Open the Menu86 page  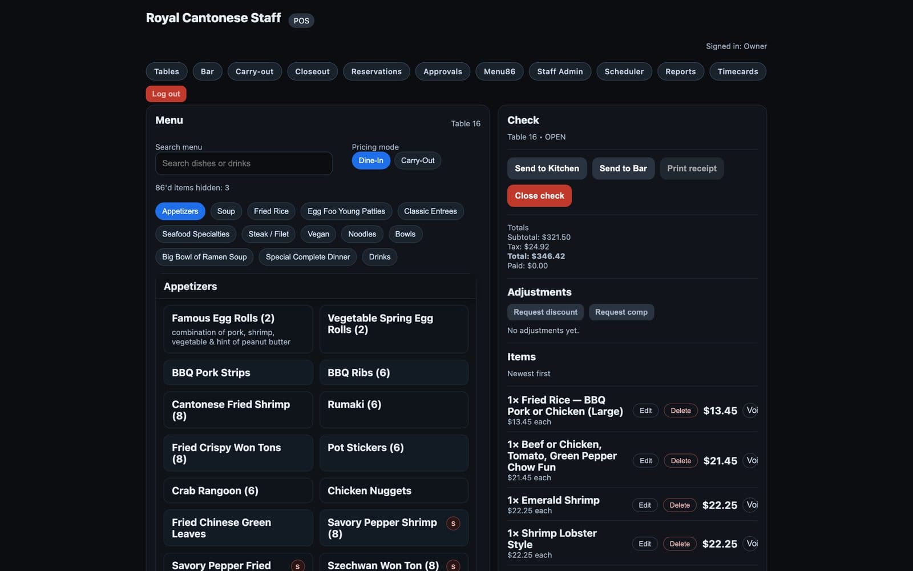(499, 71)
